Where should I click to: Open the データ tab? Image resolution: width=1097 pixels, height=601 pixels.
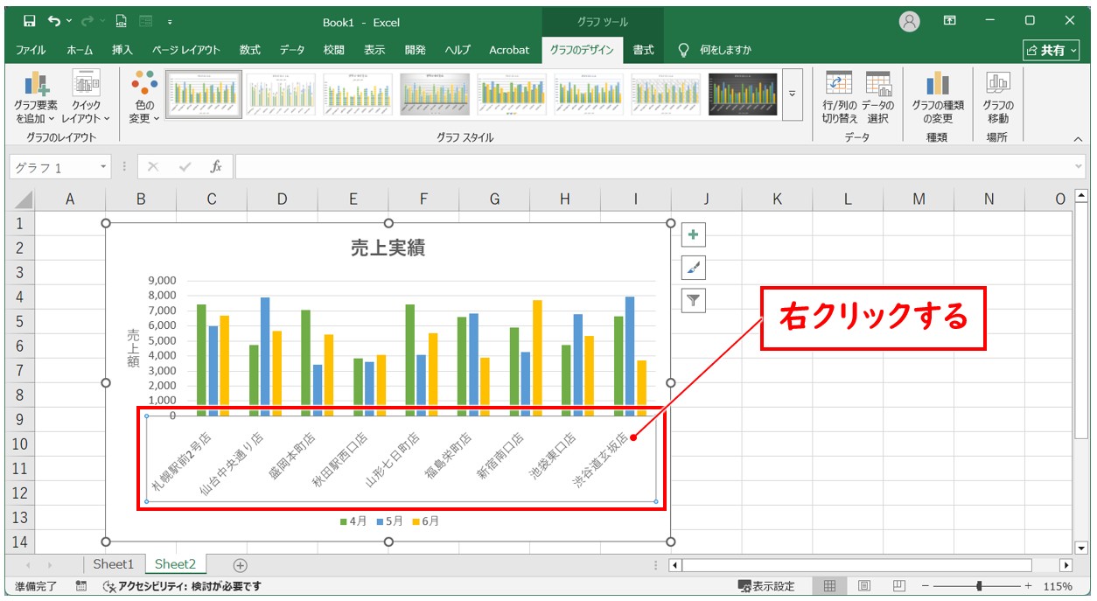[x=292, y=50]
